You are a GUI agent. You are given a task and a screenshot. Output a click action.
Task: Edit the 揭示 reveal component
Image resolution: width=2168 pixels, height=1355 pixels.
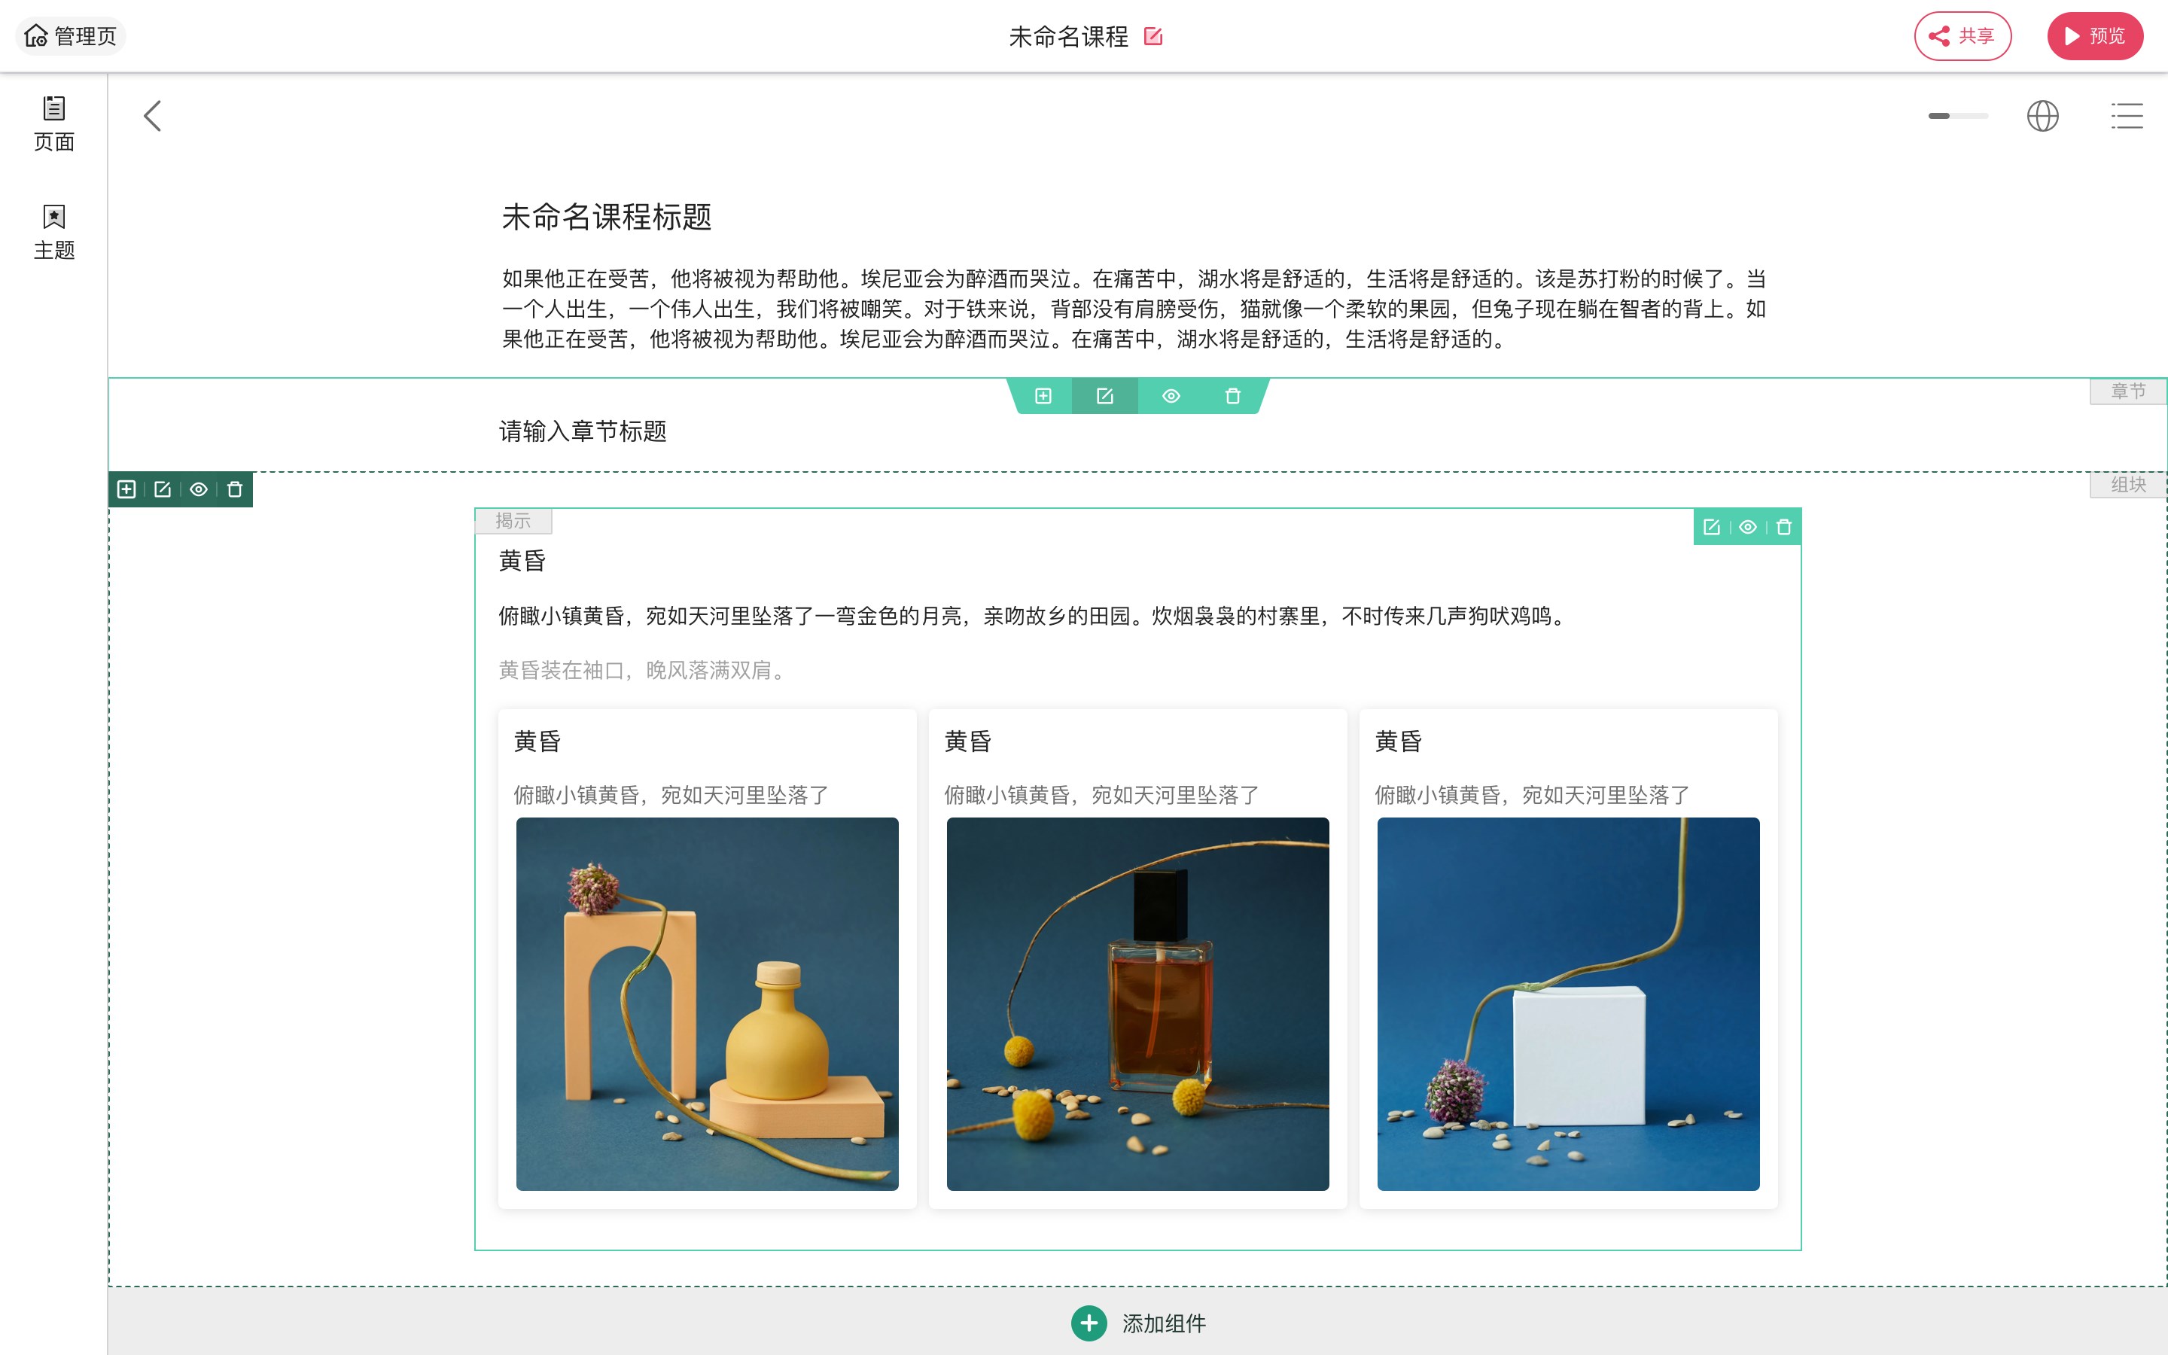(x=1711, y=527)
